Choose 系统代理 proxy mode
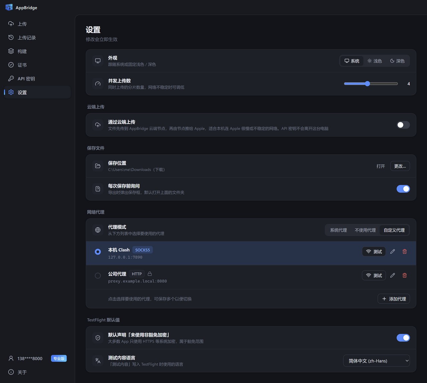This screenshot has width=427, height=383. pos(339,230)
